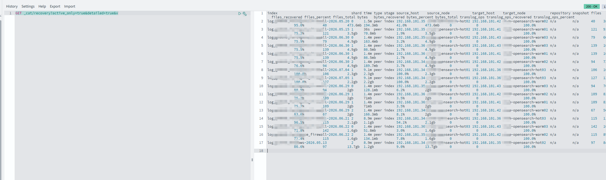Click the bytes_percent header text
The image size is (606, 180).
(420, 17)
